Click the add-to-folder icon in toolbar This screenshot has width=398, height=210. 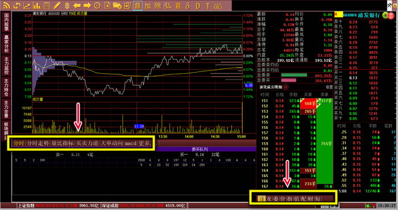117,5
